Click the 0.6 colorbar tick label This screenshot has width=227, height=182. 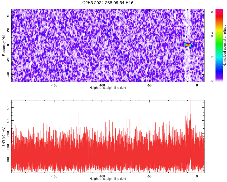(212, 11)
